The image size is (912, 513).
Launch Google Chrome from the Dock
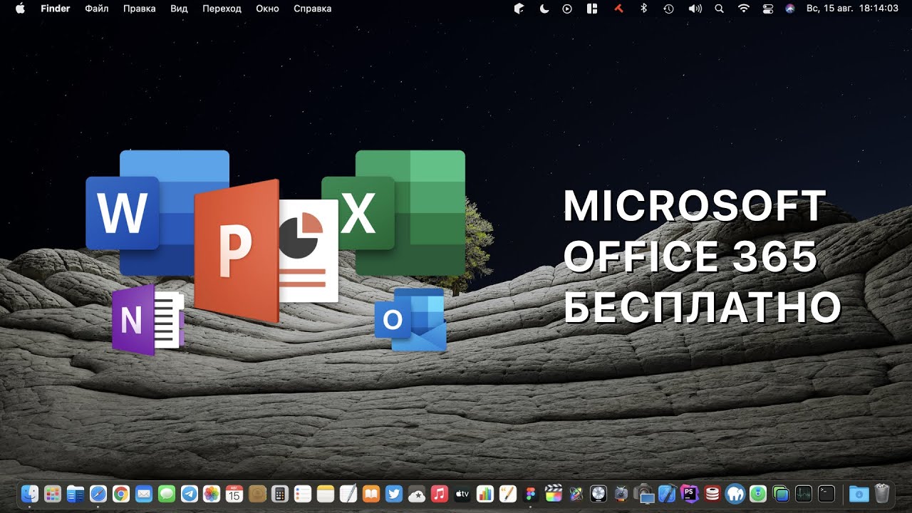120,493
